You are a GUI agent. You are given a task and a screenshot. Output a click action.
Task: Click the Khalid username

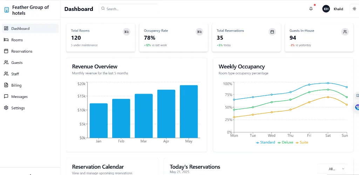tap(338, 9)
